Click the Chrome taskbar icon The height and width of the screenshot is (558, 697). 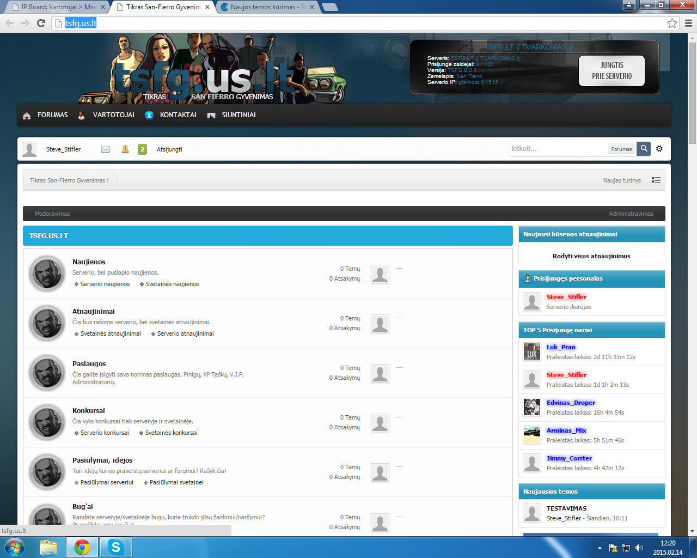[x=82, y=547]
